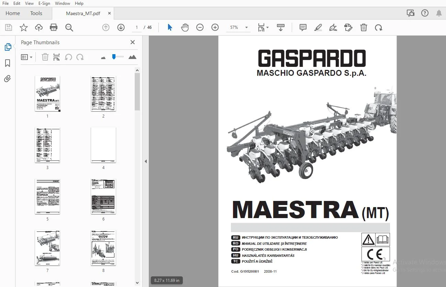Image resolution: width=446 pixels, height=287 pixels.
Task: Open the Page Thumbnails panel icon
Action: pos(8,47)
